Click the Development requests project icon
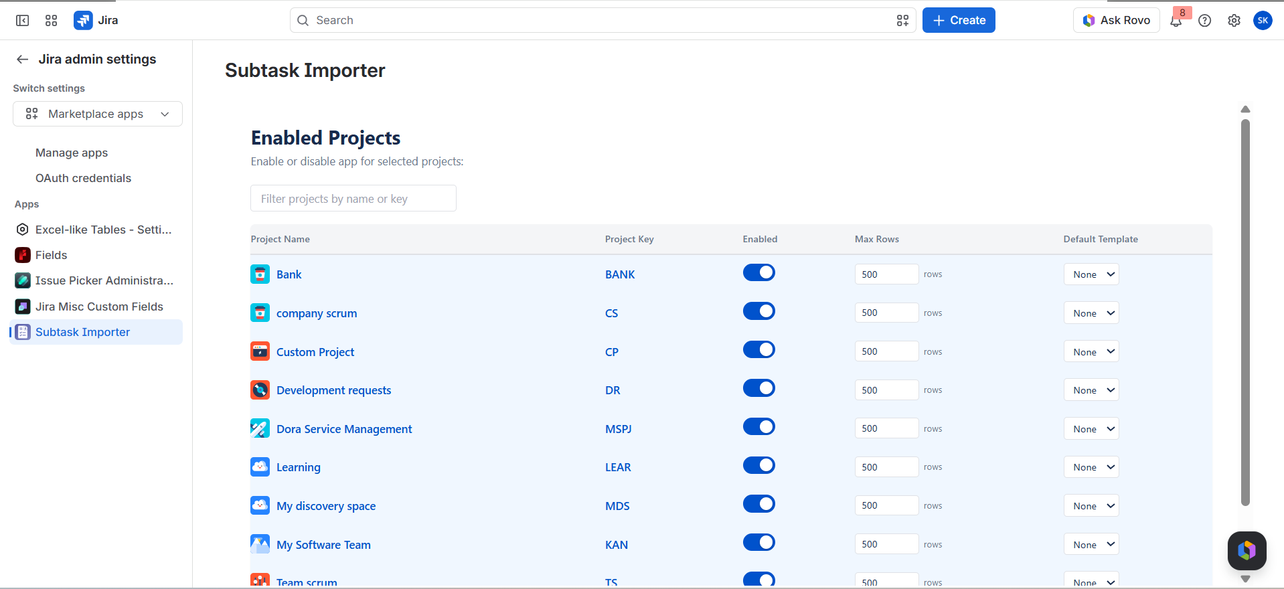This screenshot has width=1284, height=589. pyautogui.click(x=260, y=390)
